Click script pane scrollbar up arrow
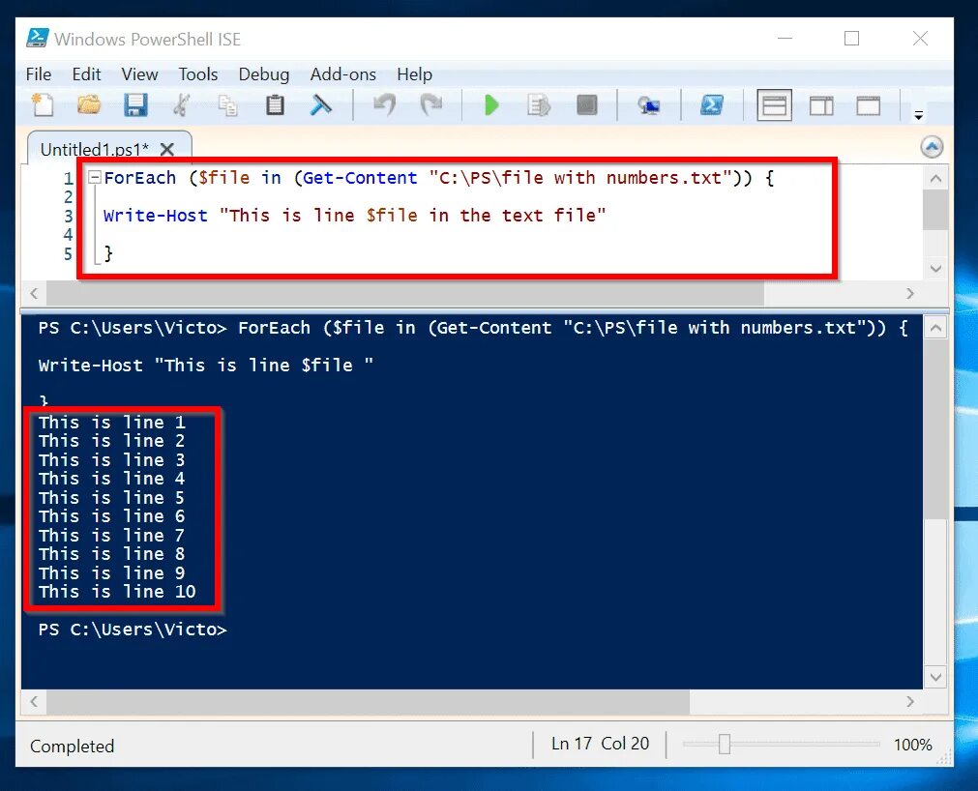 pos(935,178)
